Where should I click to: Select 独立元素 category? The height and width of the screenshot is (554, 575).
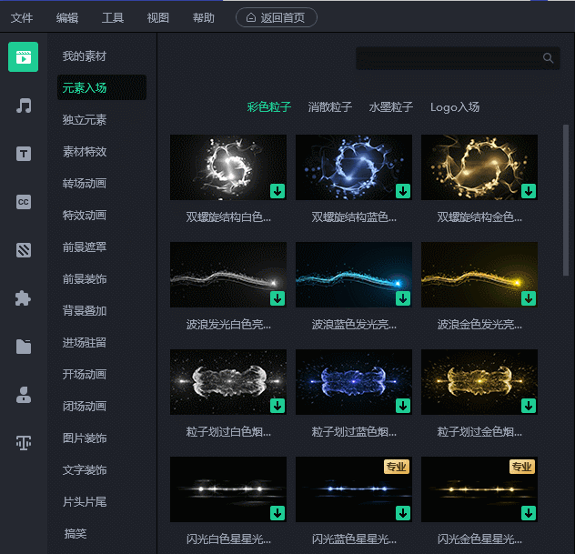tap(85, 120)
